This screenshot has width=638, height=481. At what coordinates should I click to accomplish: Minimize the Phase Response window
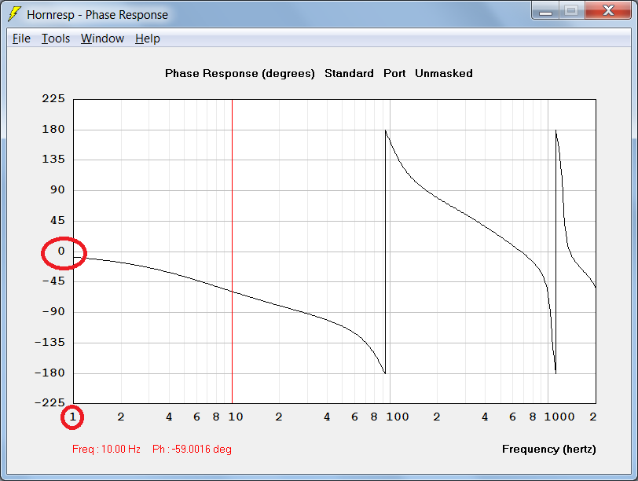[x=545, y=11]
